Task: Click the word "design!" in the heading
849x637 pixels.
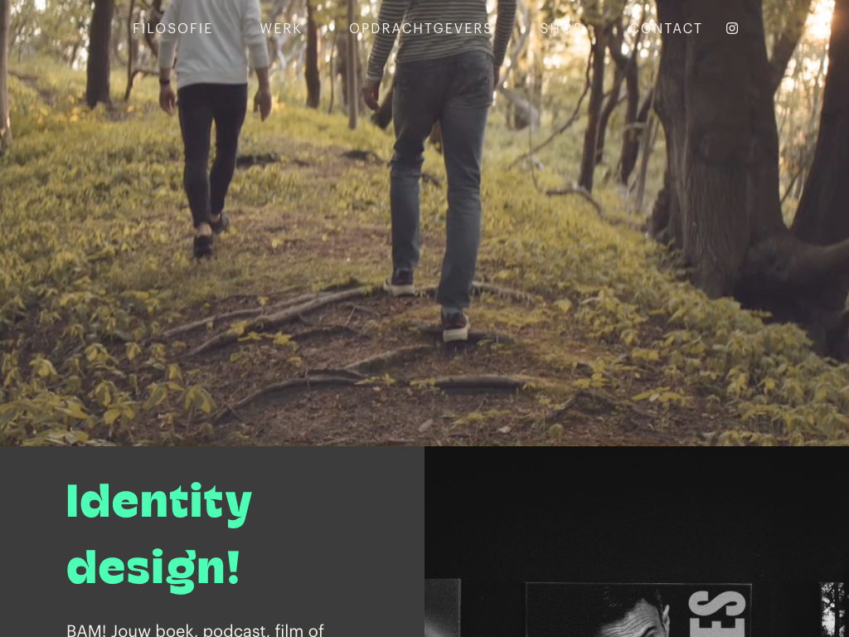Action: click(153, 568)
